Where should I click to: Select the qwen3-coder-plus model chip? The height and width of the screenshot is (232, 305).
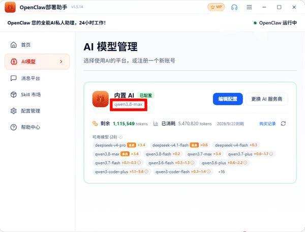pos(121,171)
